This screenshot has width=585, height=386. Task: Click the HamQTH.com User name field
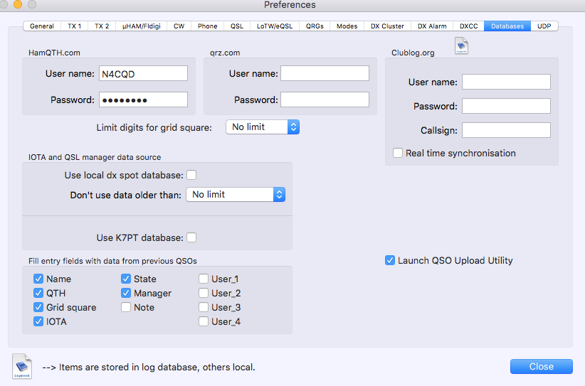pyautogui.click(x=143, y=73)
